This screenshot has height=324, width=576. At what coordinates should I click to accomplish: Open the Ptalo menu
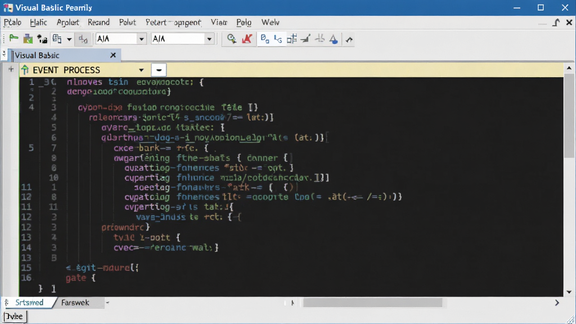click(x=12, y=22)
